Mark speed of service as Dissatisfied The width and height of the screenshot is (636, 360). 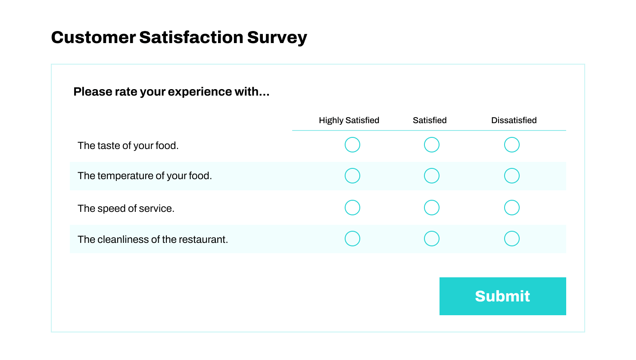tap(511, 208)
